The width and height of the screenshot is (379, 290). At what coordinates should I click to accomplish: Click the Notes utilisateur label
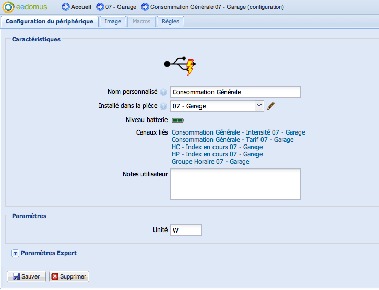(145, 174)
